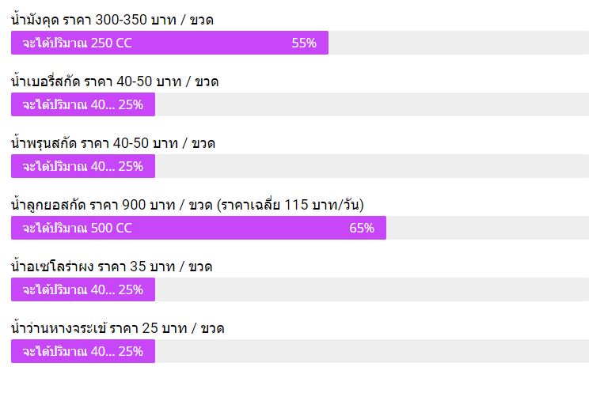
Task: Click the น้ำมังคุด 300-350 บาท heading
Action: point(112,20)
